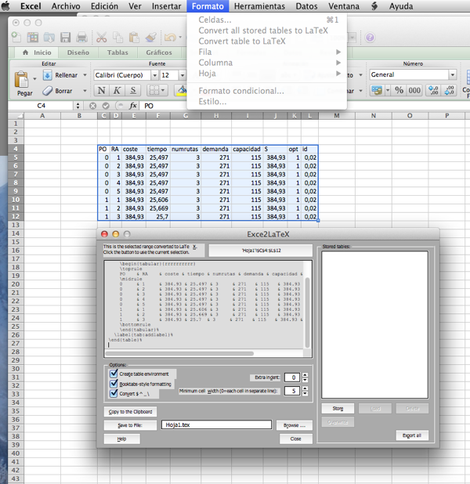The width and height of the screenshot is (470, 484).
Task: Click the confirm entry check in formula bar
Action: (106, 106)
